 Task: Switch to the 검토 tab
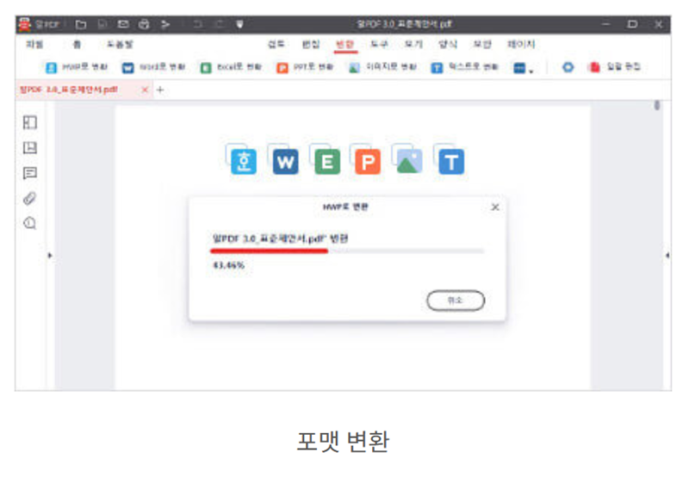coord(276,44)
